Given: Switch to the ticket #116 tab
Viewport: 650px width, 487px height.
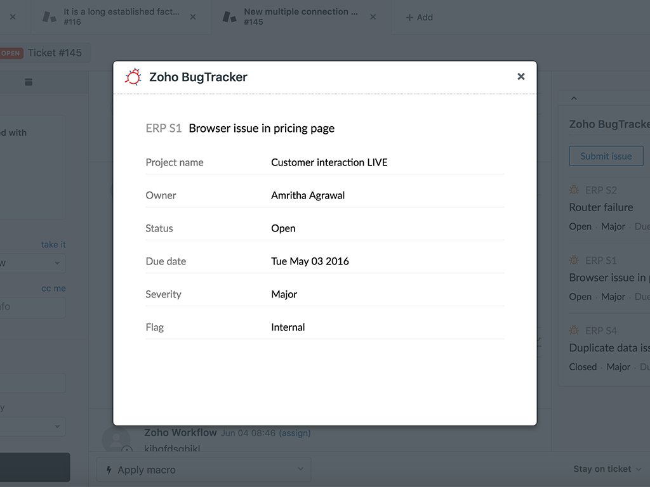Looking at the screenshot, I should [121, 17].
